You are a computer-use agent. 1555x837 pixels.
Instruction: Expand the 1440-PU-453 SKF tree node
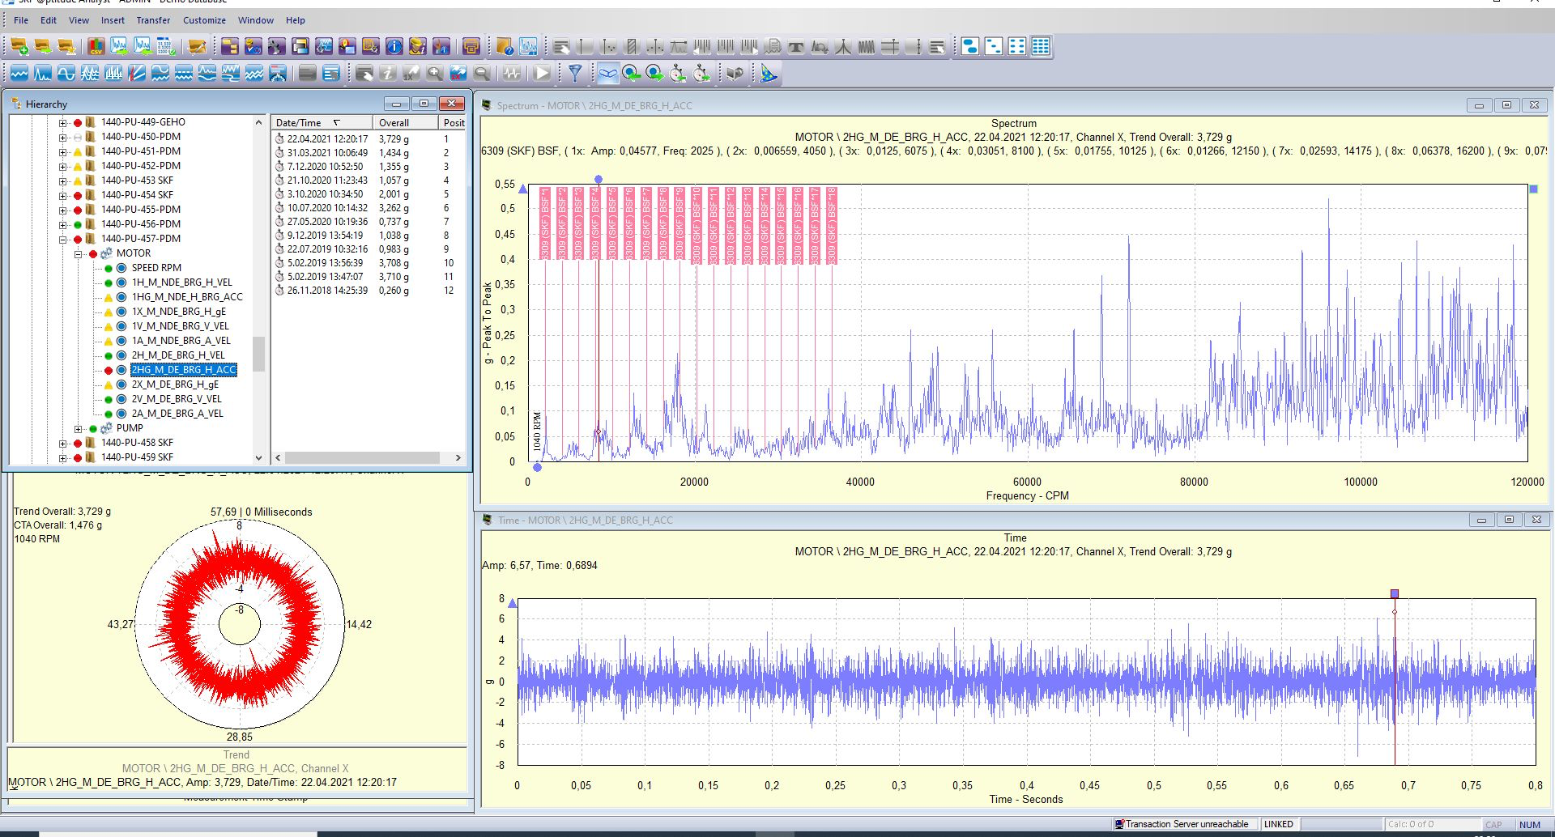(62, 181)
